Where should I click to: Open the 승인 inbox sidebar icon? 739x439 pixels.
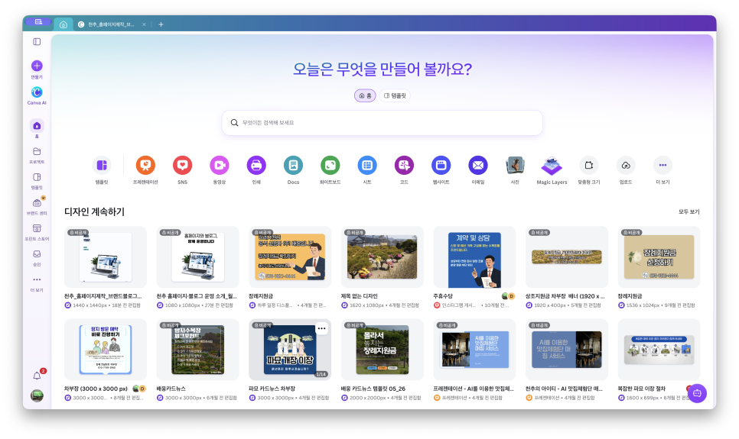pos(37,254)
